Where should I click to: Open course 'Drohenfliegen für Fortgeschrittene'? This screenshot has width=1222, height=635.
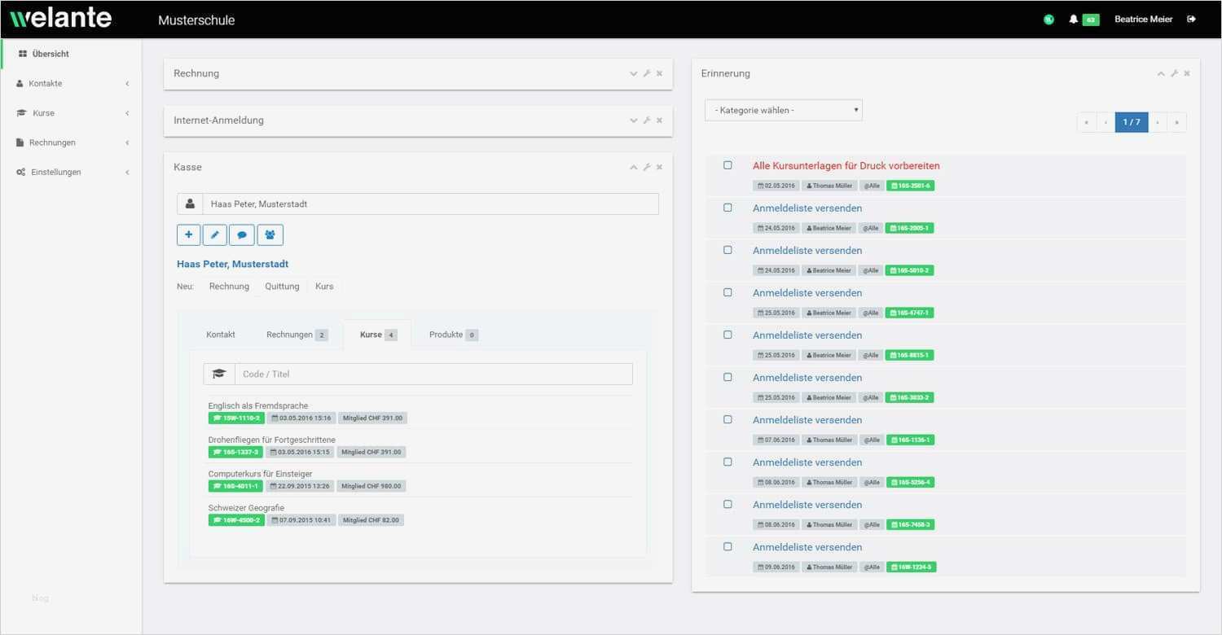click(x=271, y=440)
